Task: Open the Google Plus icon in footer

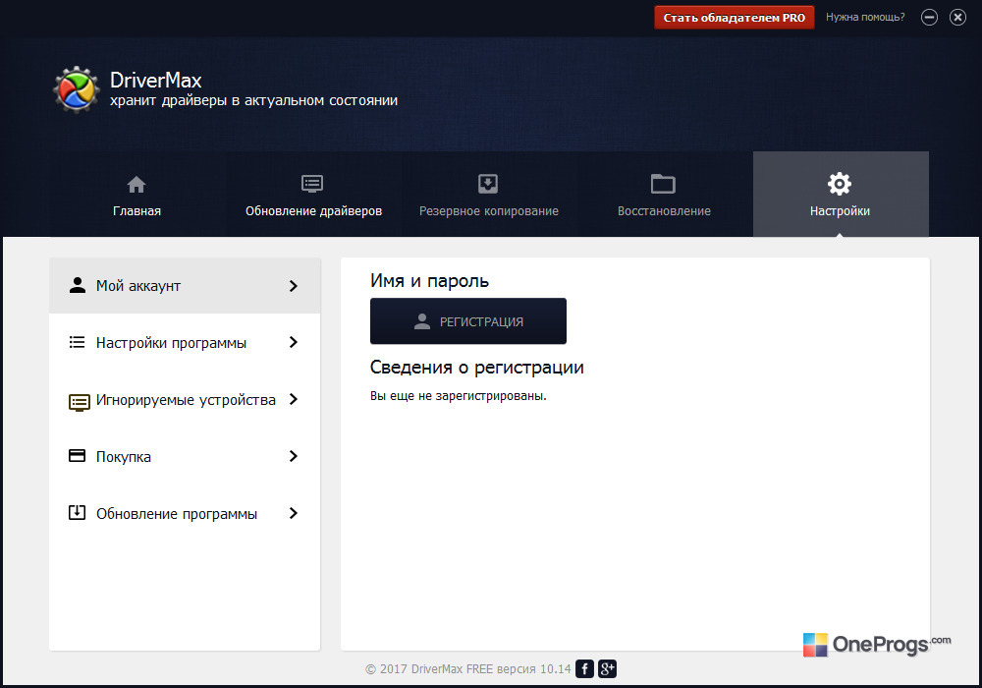Action: pyautogui.click(x=607, y=668)
